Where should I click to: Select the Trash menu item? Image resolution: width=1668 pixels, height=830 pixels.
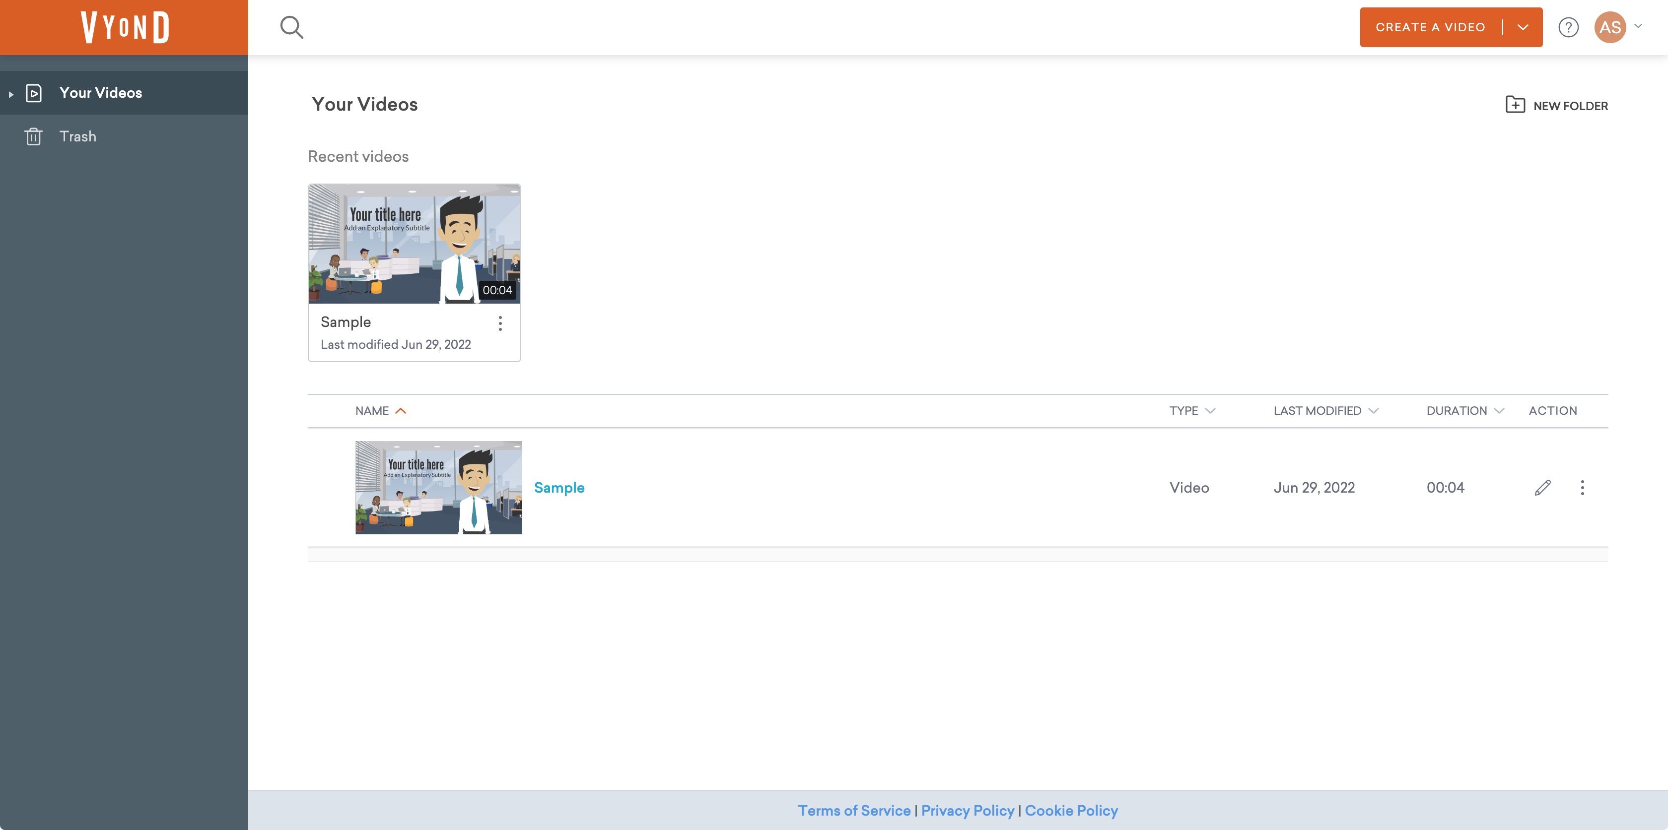click(x=77, y=136)
